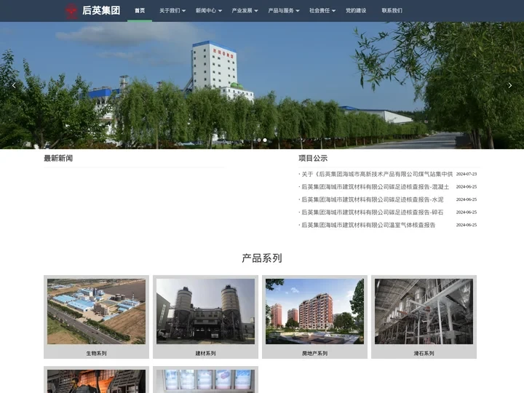Open 碳足迹核查报告-水泥 notice

[x=373, y=199]
